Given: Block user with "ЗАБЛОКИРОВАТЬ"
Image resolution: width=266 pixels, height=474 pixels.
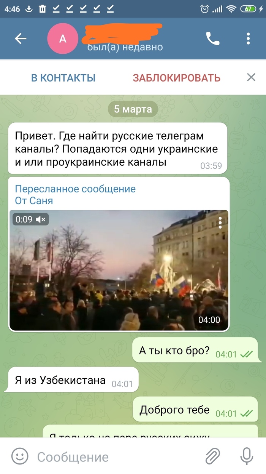Looking at the screenshot, I should 176,78.
